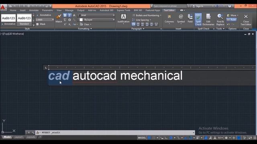This screenshot has height=144, width=257.
Task: Open the Symbol insert menu
Action: click(181, 19)
